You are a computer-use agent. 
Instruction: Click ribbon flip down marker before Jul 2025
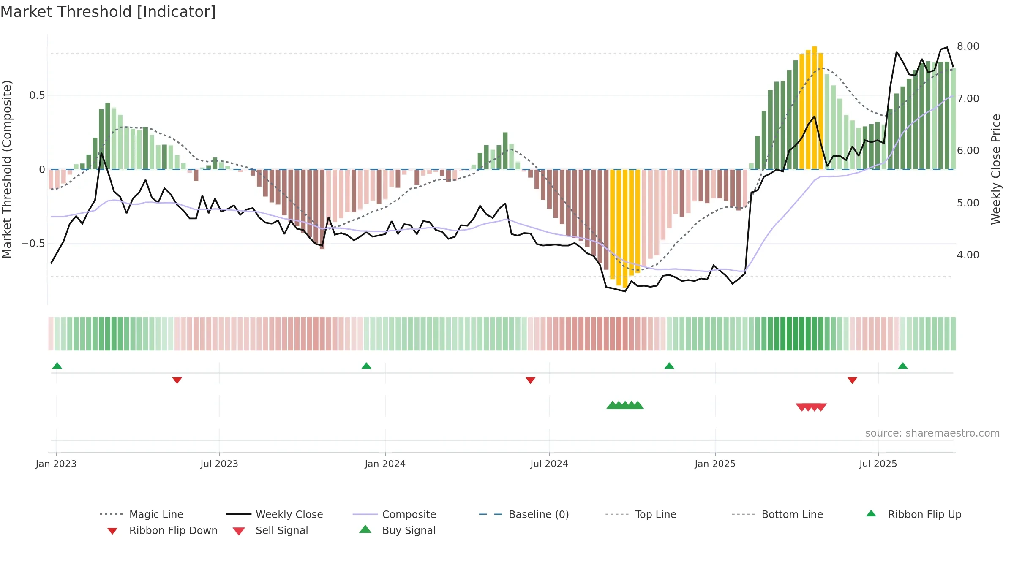click(852, 380)
